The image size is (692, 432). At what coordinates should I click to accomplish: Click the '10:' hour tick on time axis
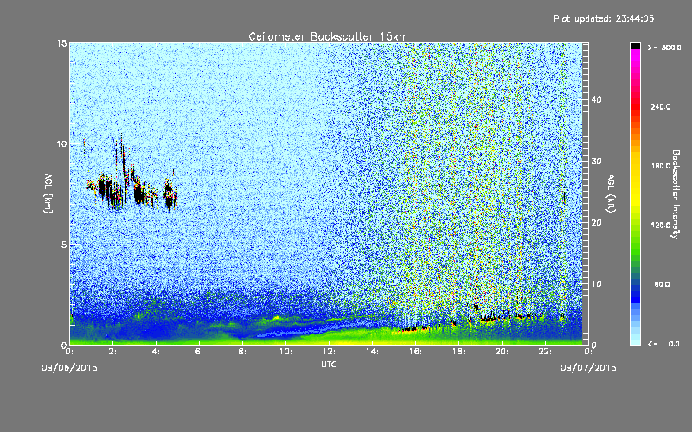pyautogui.click(x=286, y=352)
